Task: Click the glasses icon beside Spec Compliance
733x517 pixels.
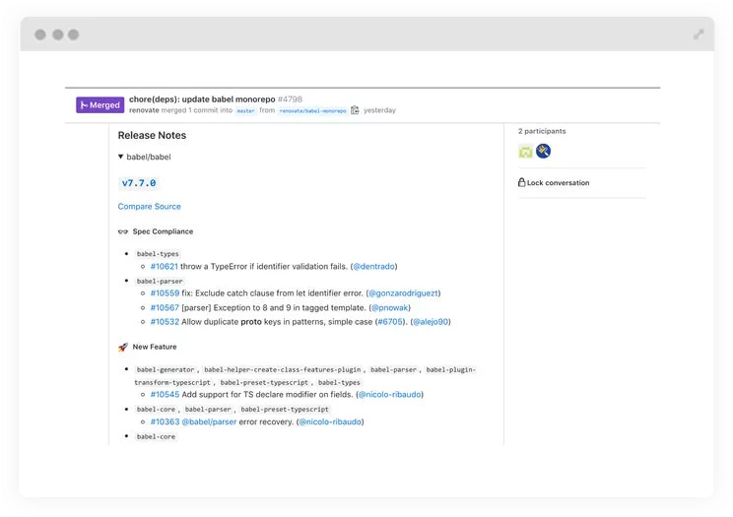Action: click(x=123, y=231)
